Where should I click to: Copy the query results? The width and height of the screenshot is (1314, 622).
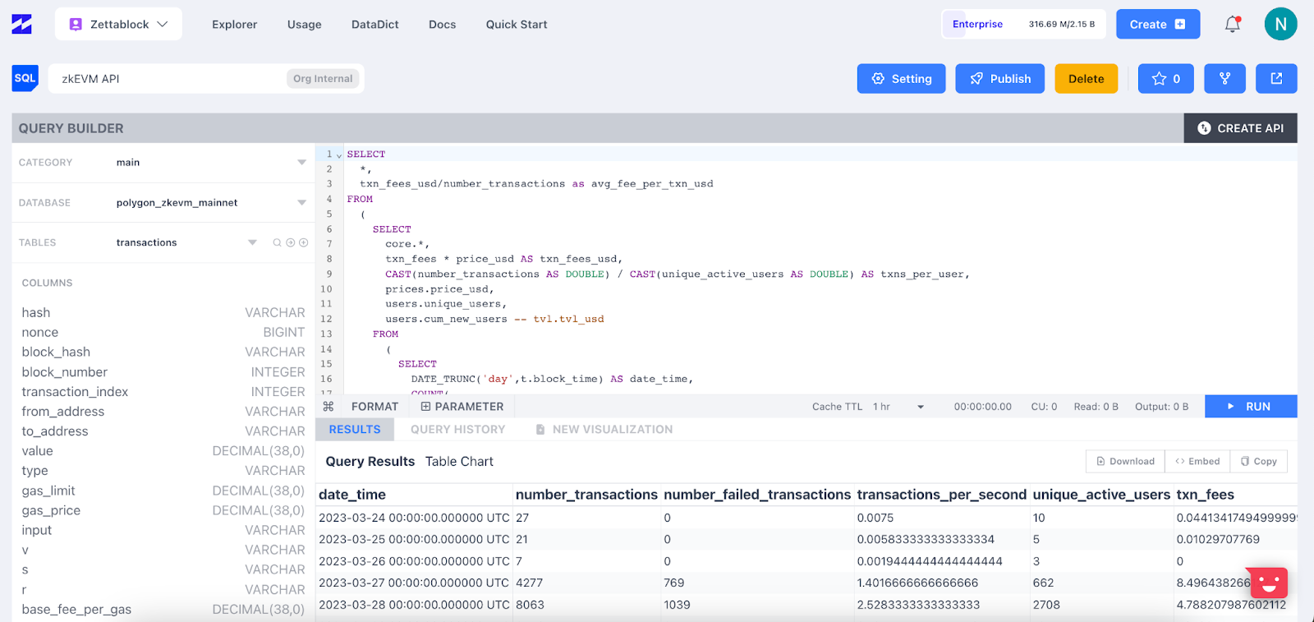click(x=1259, y=462)
